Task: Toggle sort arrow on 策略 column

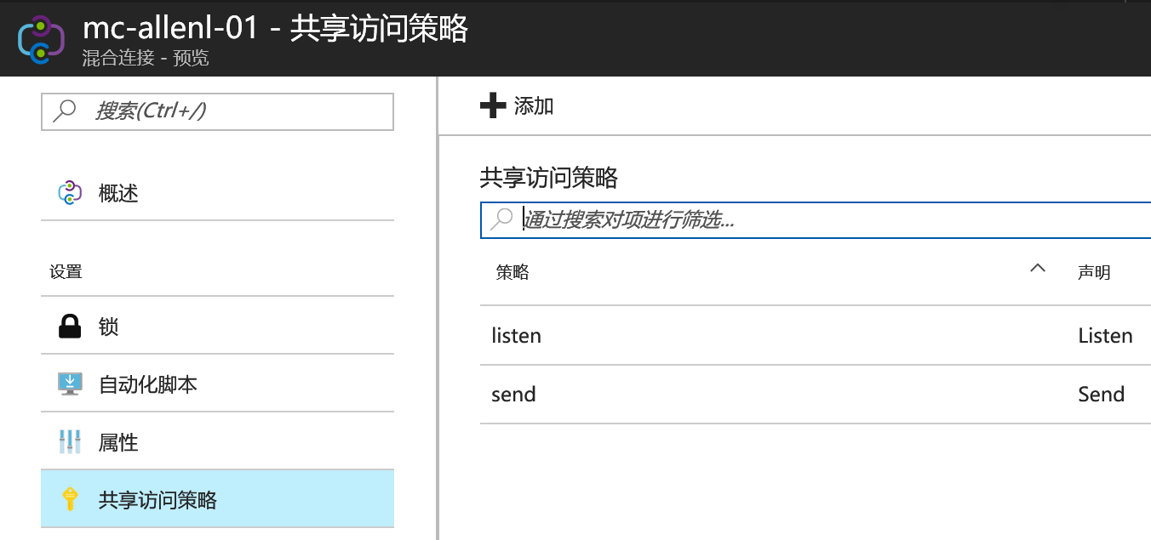Action: tap(1036, 269)
